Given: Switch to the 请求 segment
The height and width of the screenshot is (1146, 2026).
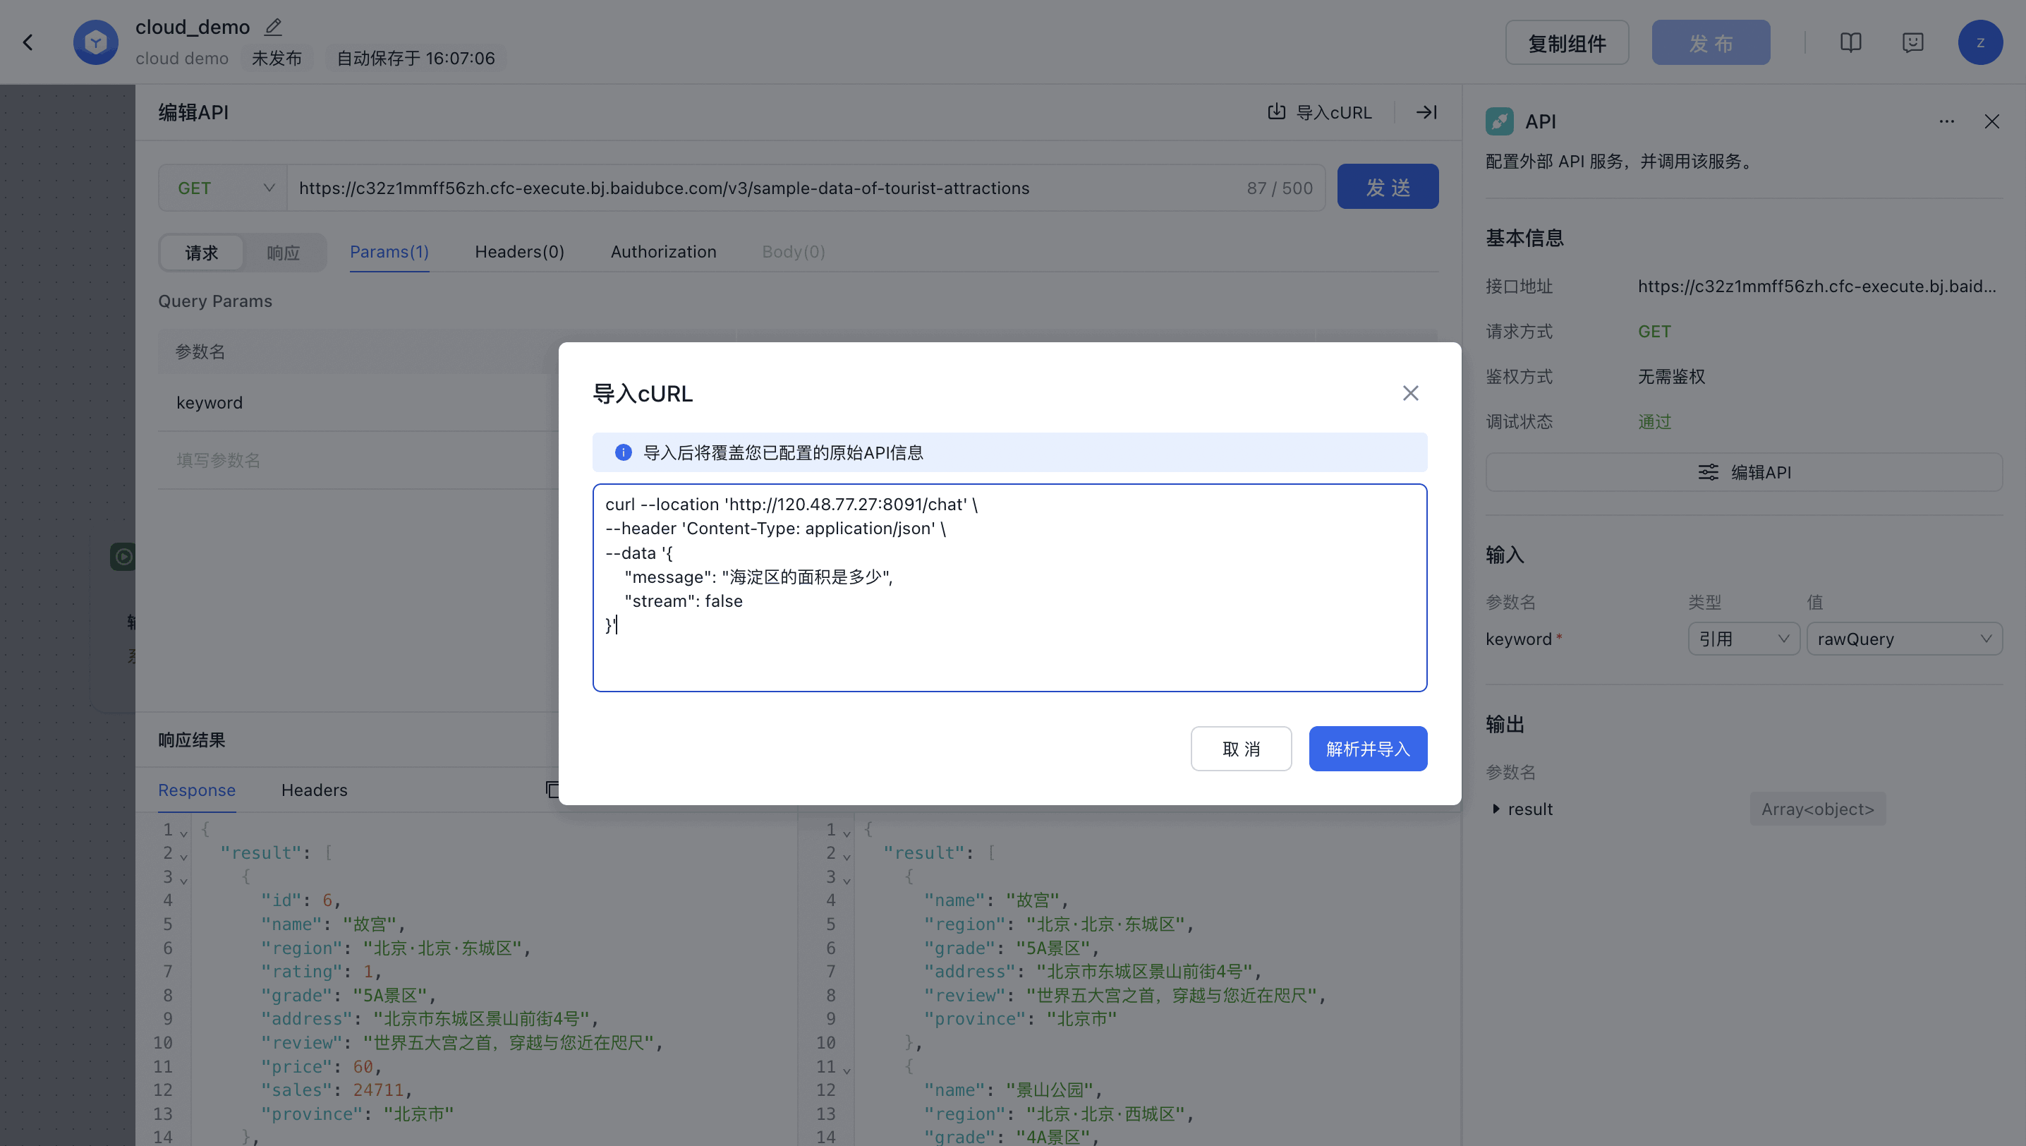Looking at the screenshot, I should pos(202,253).
